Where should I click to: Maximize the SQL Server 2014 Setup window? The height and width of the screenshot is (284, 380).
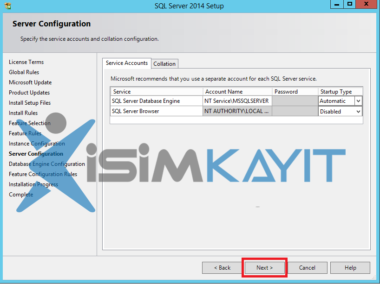coord(350,4)
